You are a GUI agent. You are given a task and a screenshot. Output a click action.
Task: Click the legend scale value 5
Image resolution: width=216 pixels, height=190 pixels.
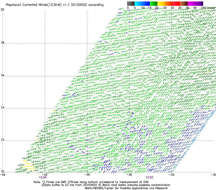[x=135, y=8]
